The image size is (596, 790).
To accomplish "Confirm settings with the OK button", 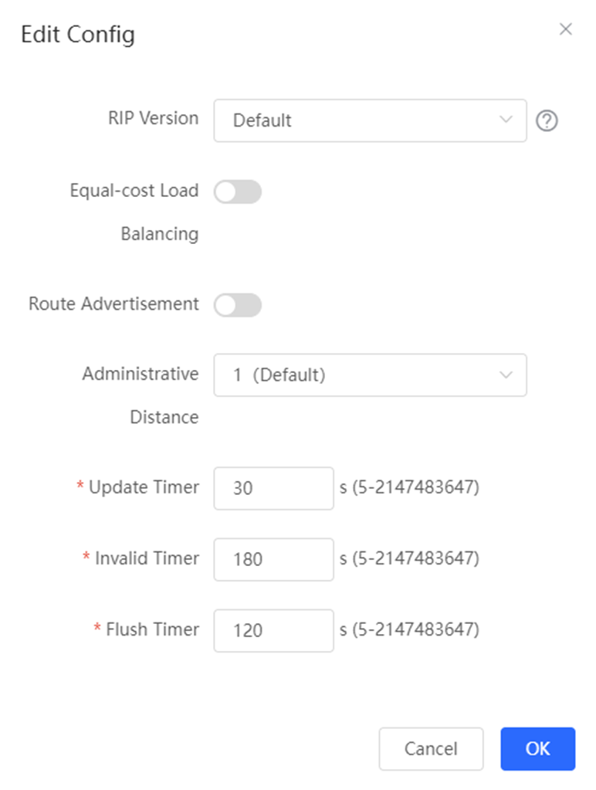I will coord(538,749).
